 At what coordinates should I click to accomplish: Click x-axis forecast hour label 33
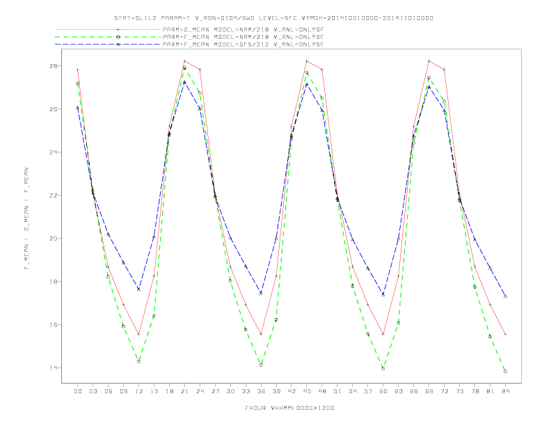pos(246,391)
